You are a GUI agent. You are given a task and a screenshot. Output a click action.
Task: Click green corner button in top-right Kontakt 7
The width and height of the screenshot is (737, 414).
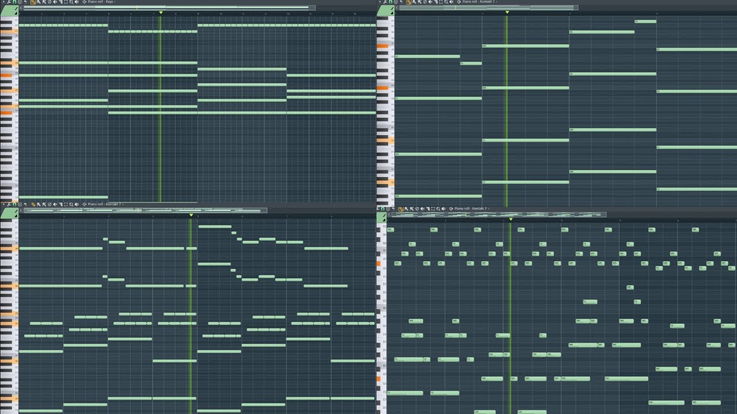[x=386, y=11]
